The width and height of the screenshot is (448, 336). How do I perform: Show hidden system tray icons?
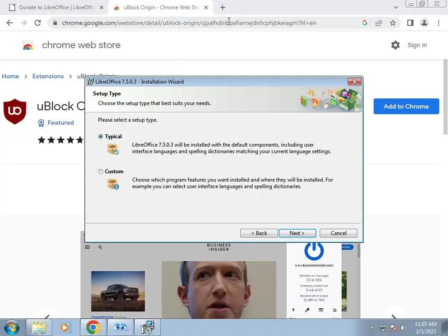pyautogui.click(x=372, y=328)
